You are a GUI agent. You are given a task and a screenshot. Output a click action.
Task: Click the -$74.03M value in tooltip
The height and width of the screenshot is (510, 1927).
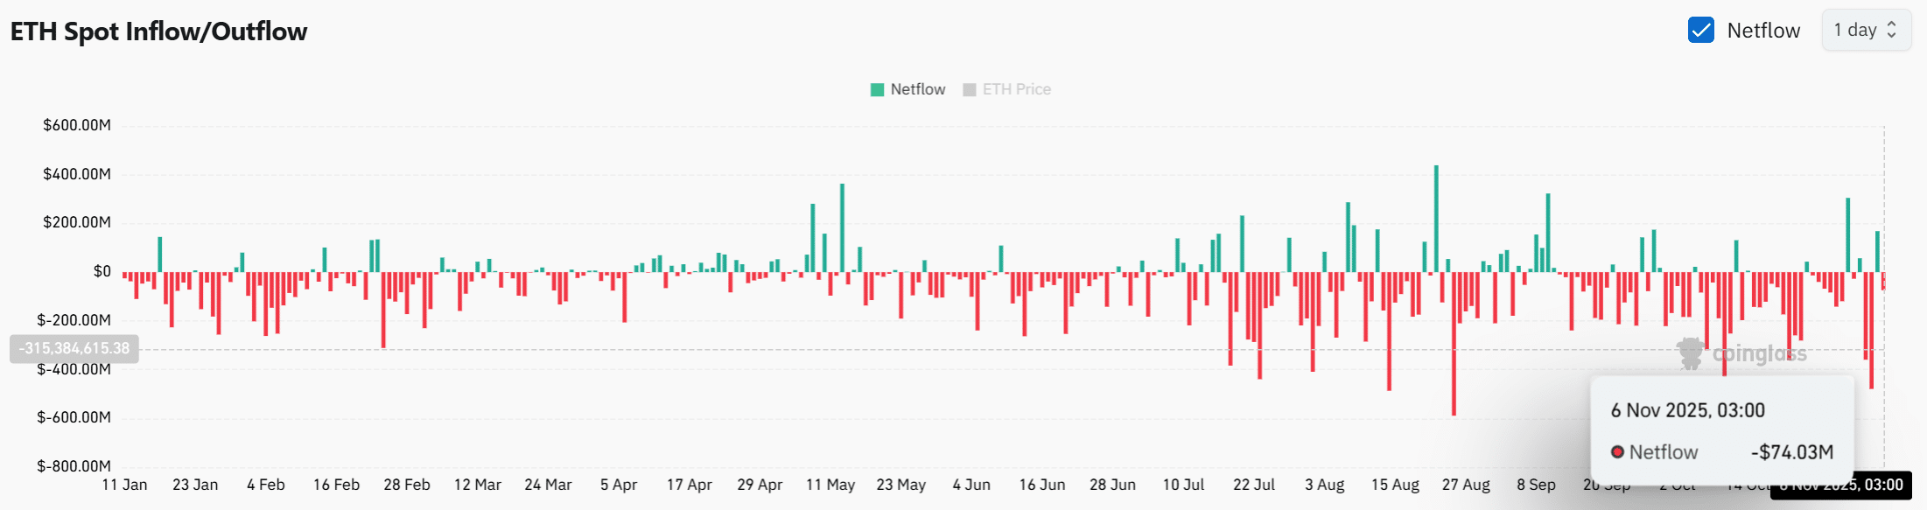1791,452
